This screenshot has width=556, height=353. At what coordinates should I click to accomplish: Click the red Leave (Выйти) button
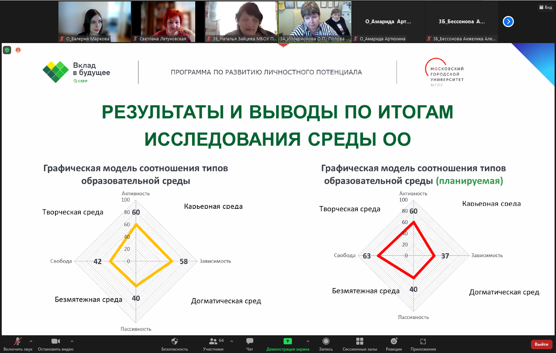541,344
